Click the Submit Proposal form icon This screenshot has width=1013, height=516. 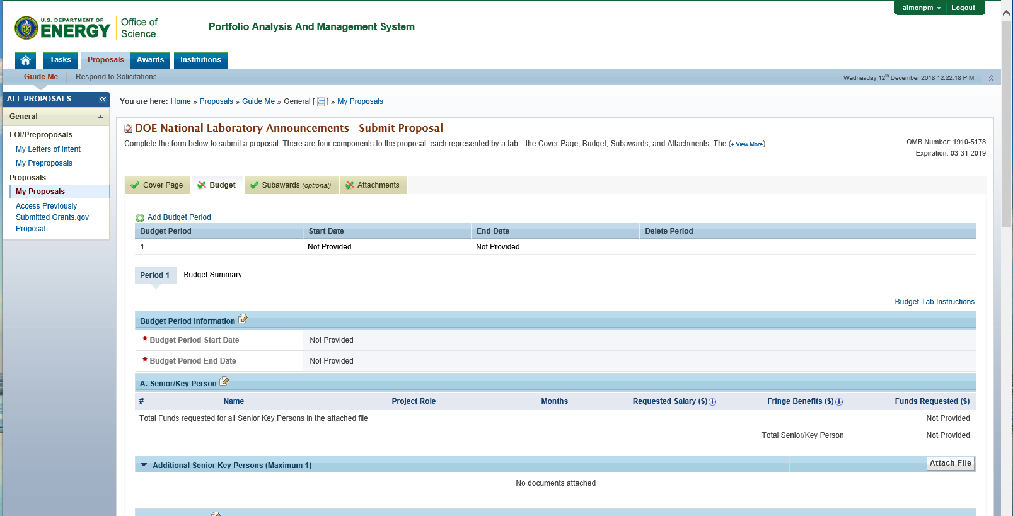pos(129,129)
